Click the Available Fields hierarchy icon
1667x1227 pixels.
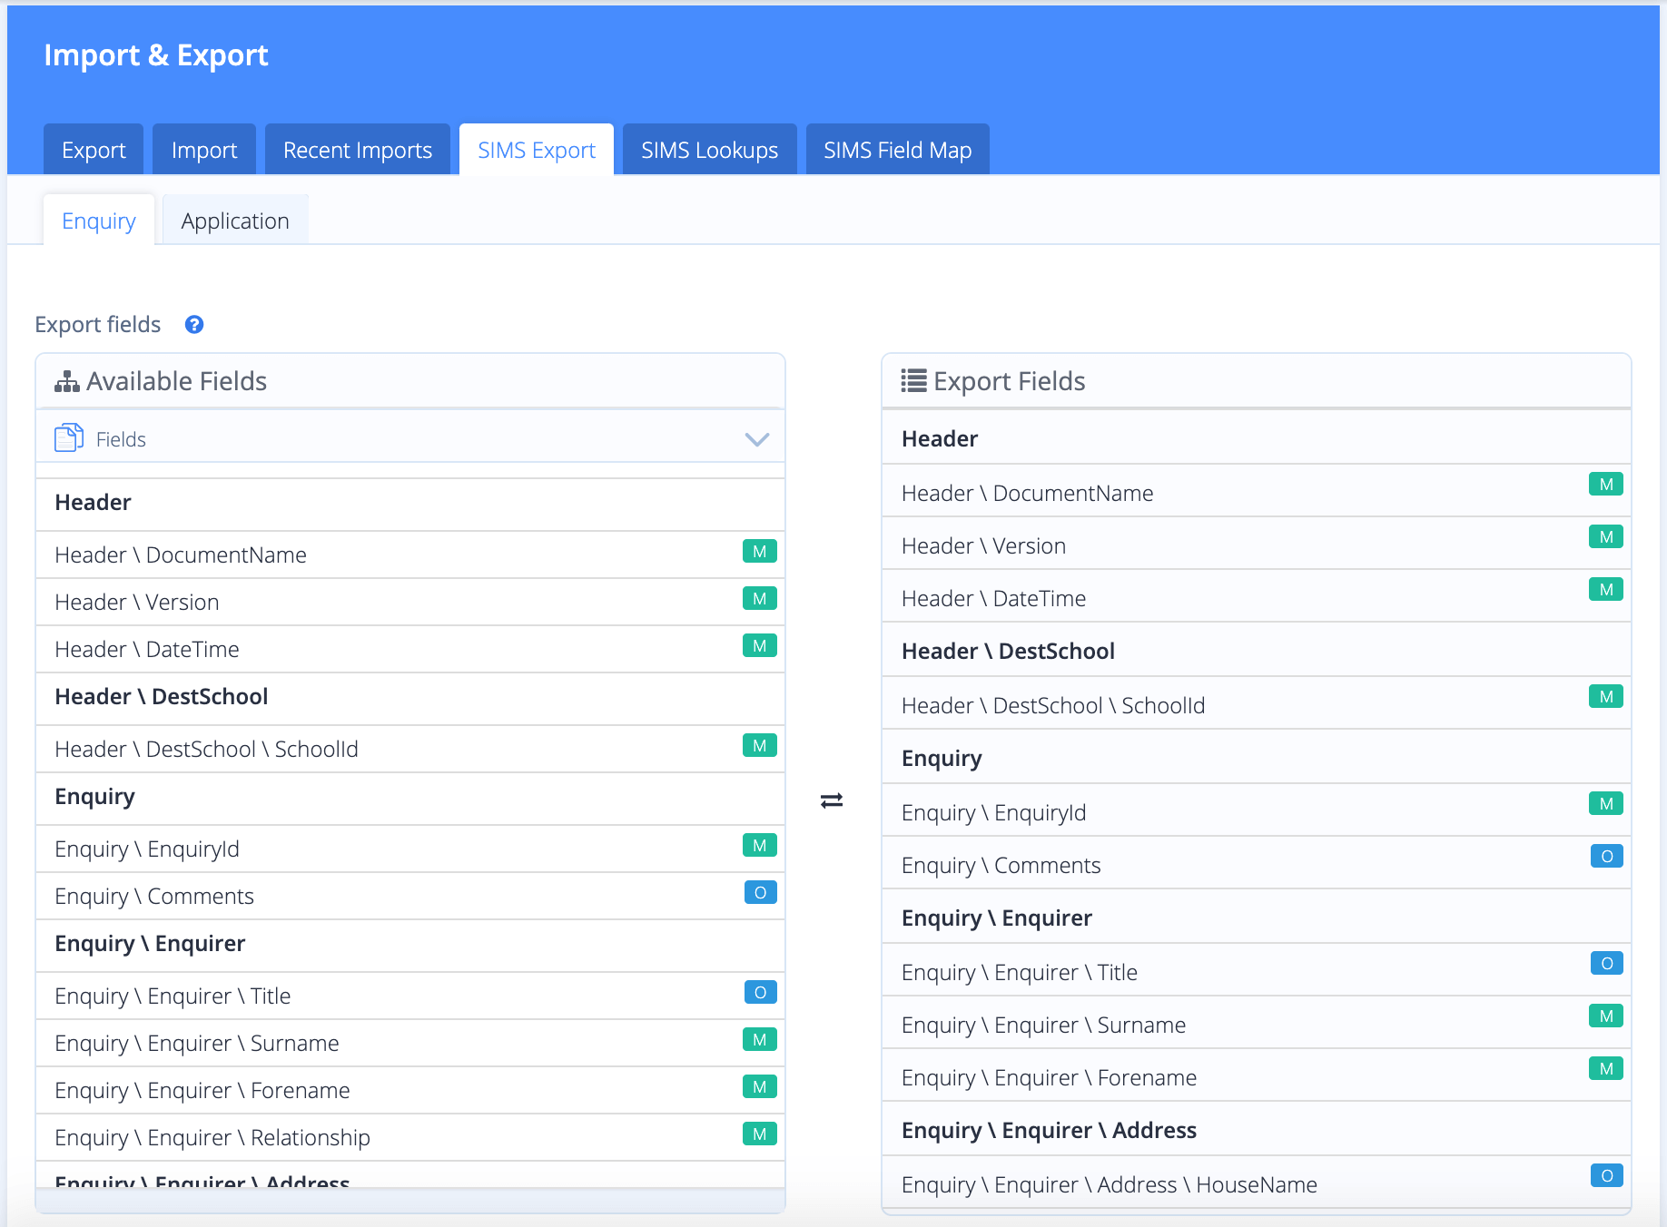click(67, 382)
